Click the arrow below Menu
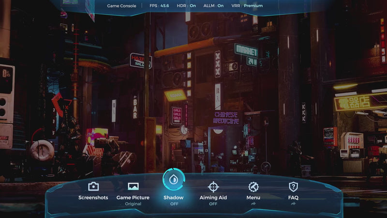Image resolution: width=387 pixels, height=218 pixels. [253, 204]
